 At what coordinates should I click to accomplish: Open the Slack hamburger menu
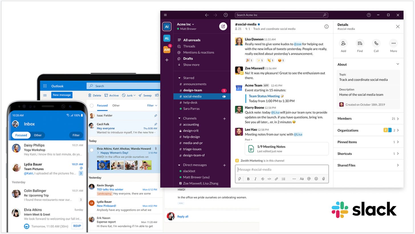165,15
